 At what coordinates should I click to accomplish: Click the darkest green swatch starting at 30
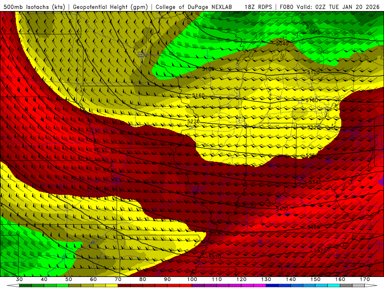point(25,286)
